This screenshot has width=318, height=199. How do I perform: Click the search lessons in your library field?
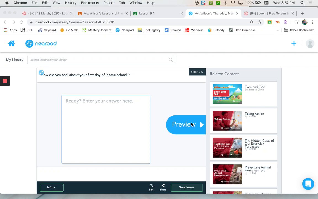point(102,60)
